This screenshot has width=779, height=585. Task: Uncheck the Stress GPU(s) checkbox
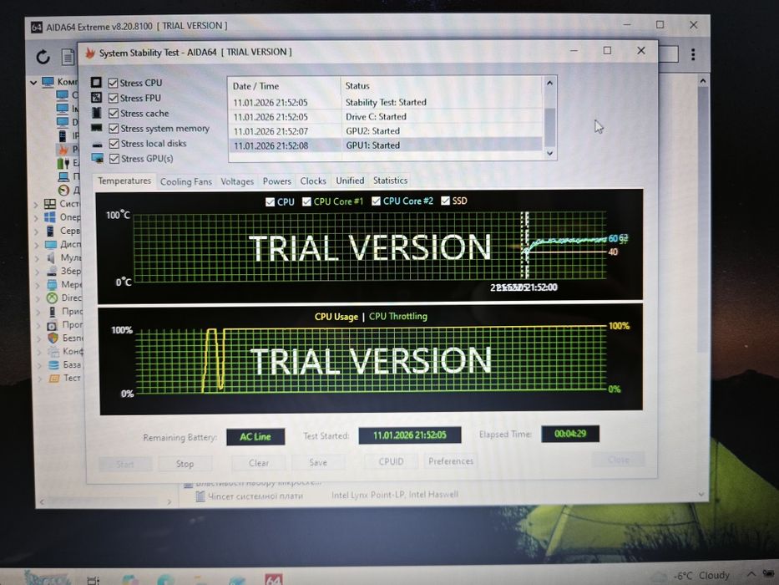[x=114, y=159]
